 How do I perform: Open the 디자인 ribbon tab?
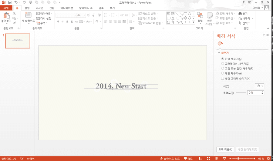[39, 8]
